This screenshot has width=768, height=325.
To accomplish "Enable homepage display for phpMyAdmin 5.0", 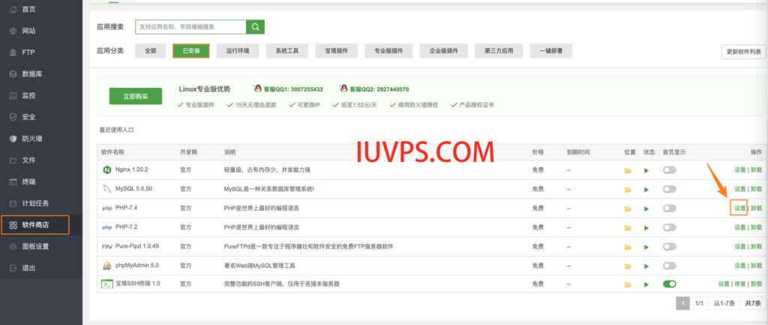I will tap(669, 265).
